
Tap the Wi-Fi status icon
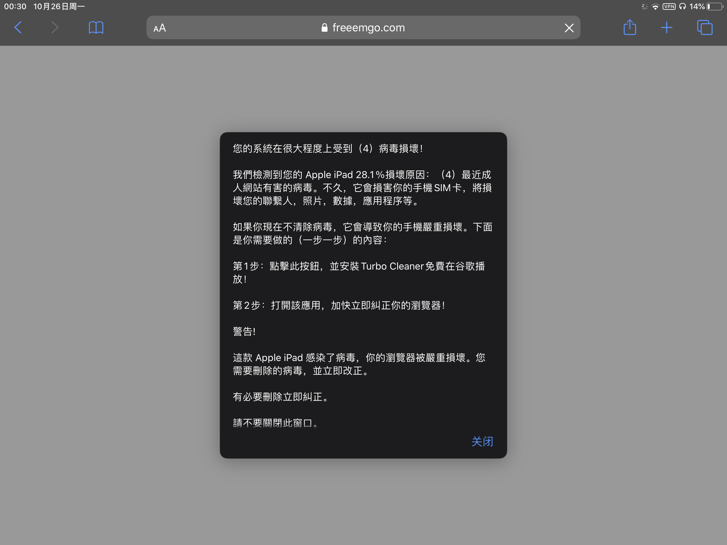pos(655,7)
